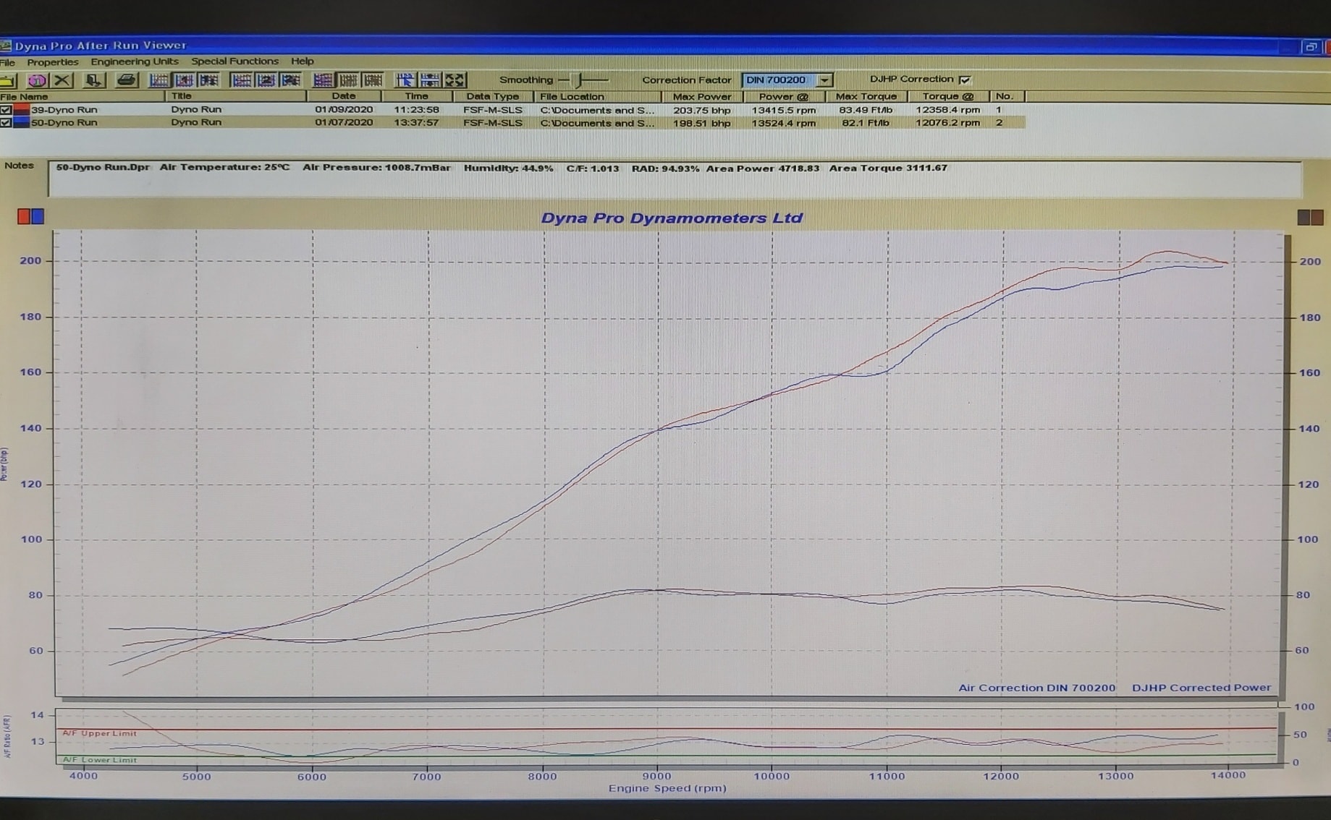Restore the Dyna Pro window size
The image size is (1331, 820).
1311,47
